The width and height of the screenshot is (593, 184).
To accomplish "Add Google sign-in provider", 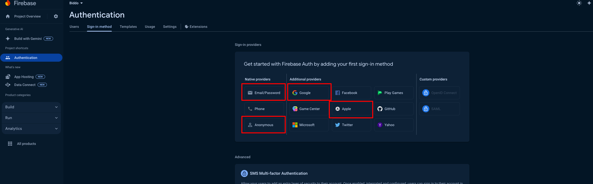I will click(x=309, y=93).
